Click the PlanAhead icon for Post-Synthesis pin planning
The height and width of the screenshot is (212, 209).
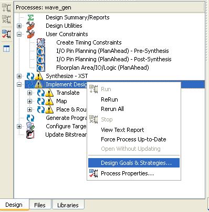41,59
